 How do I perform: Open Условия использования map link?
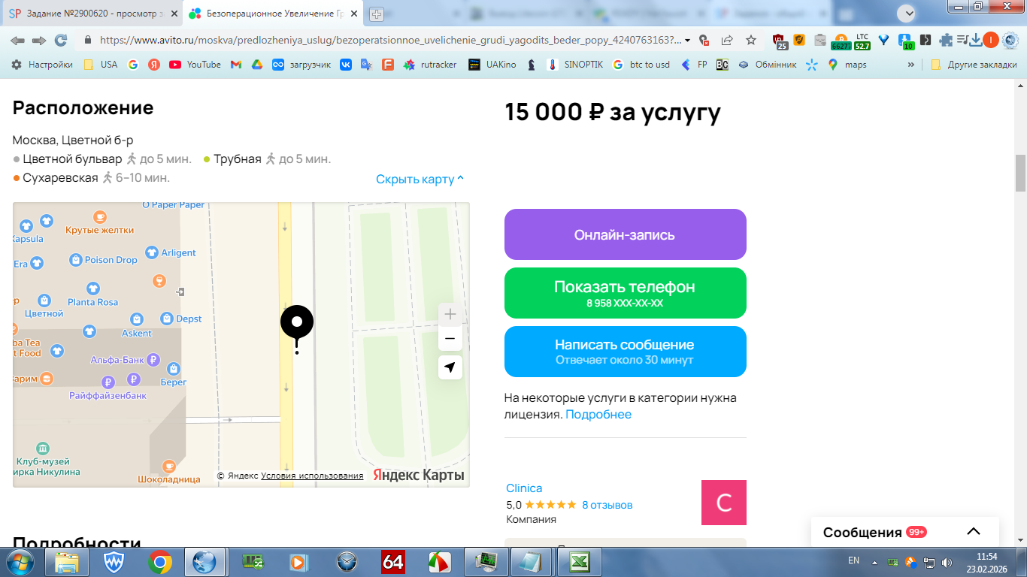(x=312, y=476)
